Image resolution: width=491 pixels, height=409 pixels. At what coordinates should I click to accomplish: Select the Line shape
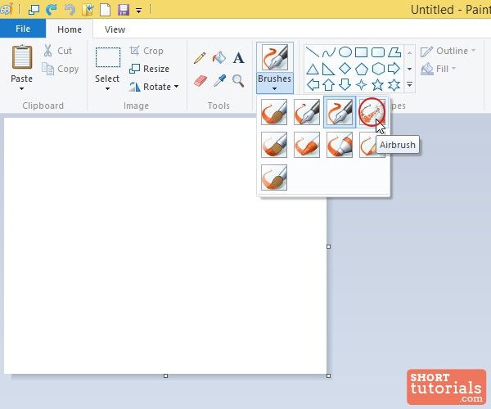pyautogui.click(x=313, y=52)
